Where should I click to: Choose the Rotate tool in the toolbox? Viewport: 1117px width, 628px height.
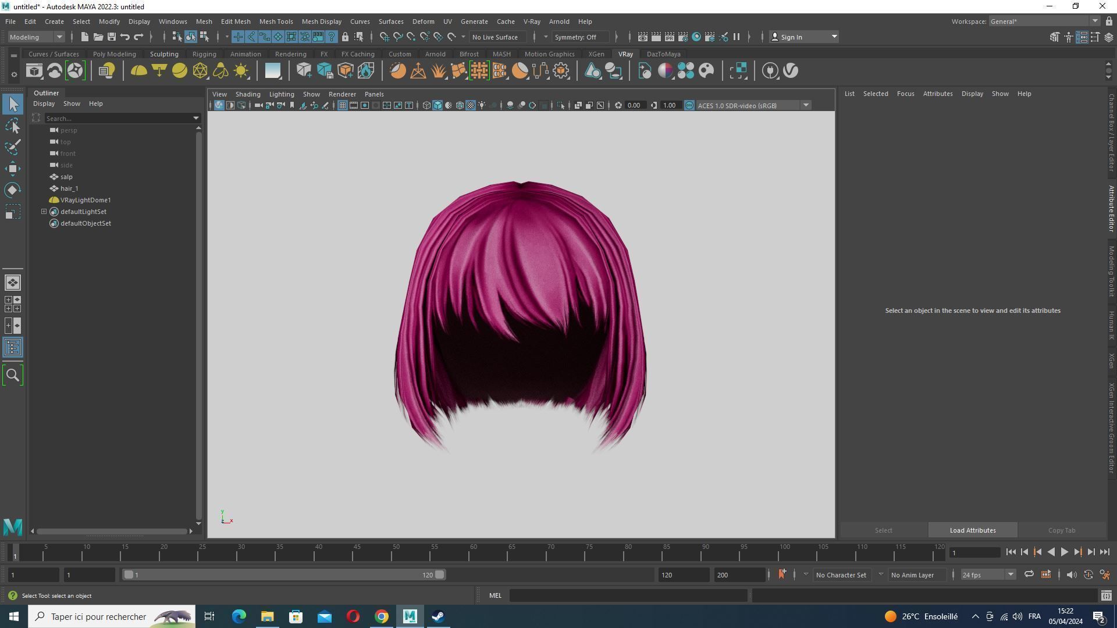coord(13,190)
